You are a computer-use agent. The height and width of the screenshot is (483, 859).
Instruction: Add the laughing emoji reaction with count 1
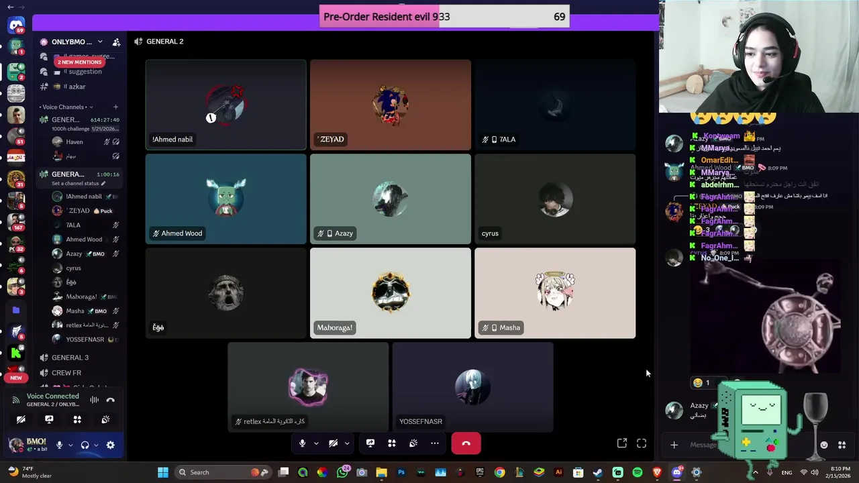702,382
